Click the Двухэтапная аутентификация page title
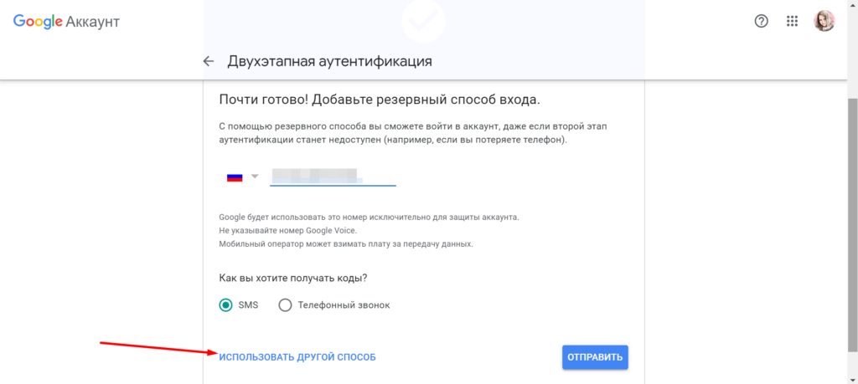 point(330,61)
